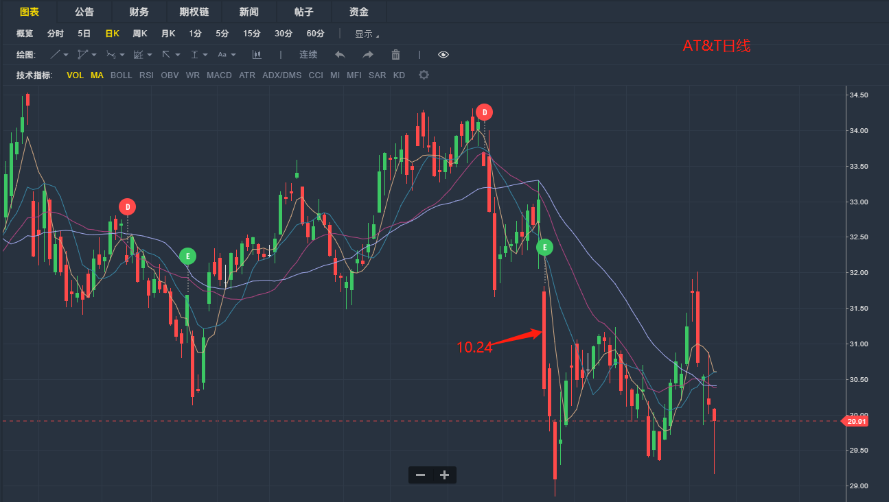The image size is (889, 502).
Task: Click the redo arrow in drawing toolbar
Action: (x=368, y=55)
